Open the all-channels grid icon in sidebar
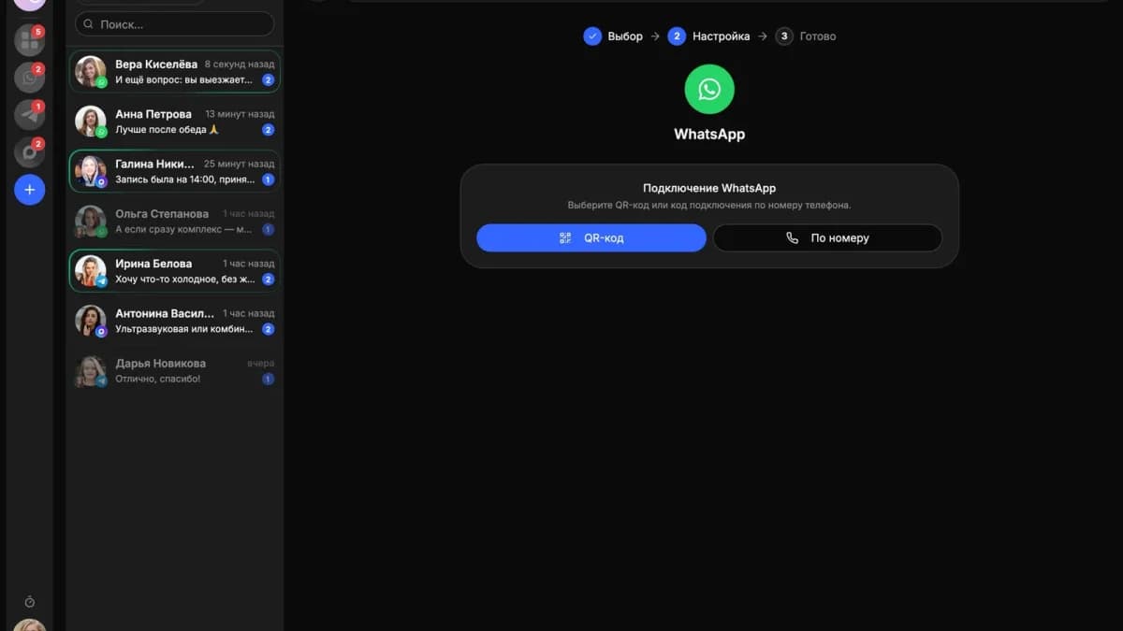This screenshot has width=1123, height=631. pos(29,39)
